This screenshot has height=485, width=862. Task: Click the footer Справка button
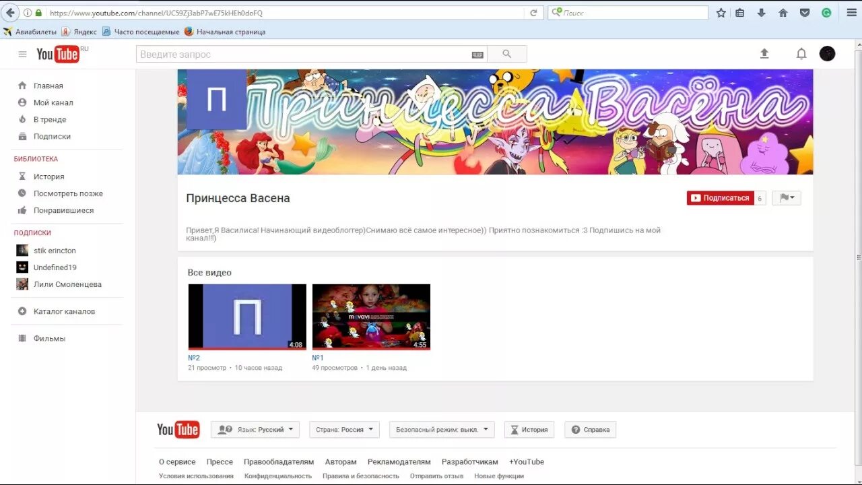591,430
